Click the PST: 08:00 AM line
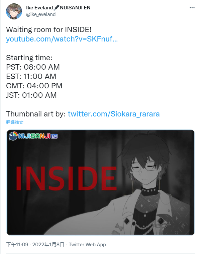201x254 pixels. point(33,67)
